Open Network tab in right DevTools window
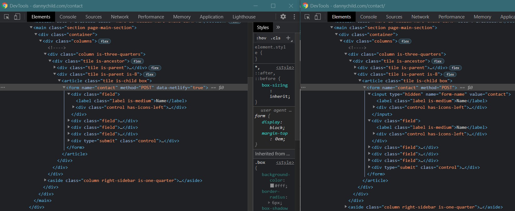Viewport: 515px width, 211px height. pyautogui.click(x=420, y=17)
